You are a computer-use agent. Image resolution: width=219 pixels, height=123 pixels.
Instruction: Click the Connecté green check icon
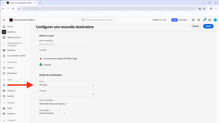pos(41,65)
